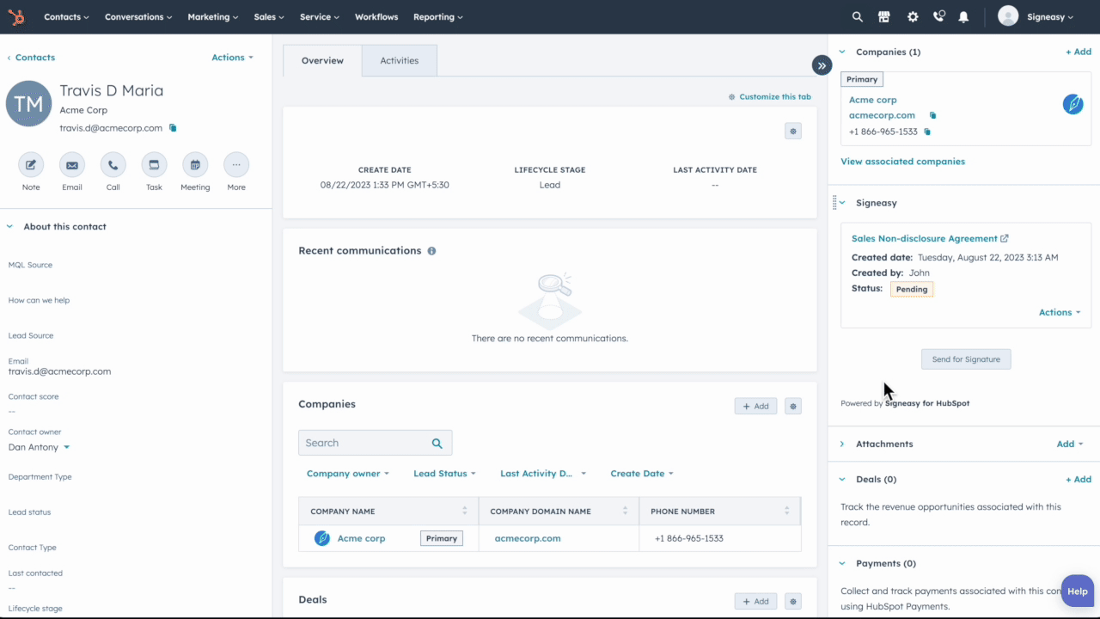The width and height of the screenshot is (1100, 619).
Task: Open the gear settings for overview summary card
Action: [793, 132]
